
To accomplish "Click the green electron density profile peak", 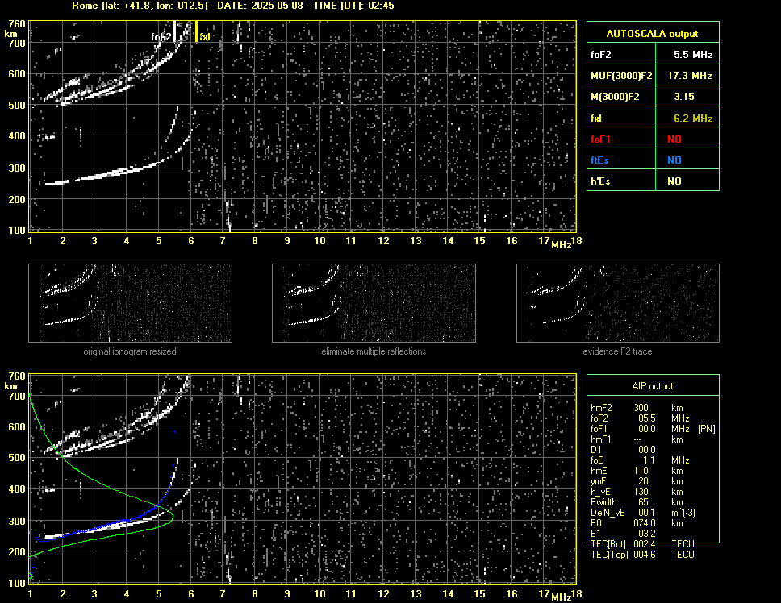I will point(172,517).
